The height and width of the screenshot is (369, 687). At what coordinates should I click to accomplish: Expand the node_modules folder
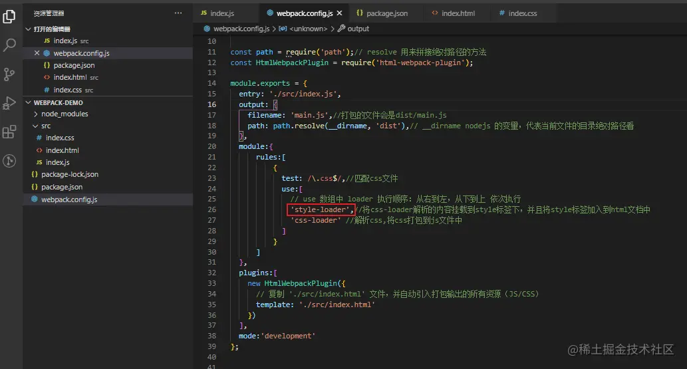point(64,114)
